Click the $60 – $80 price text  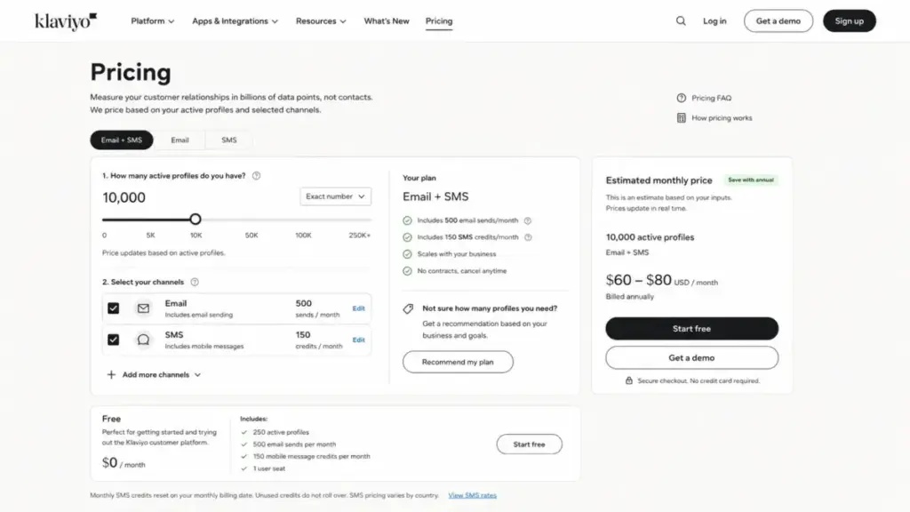[x=638, y=280]
